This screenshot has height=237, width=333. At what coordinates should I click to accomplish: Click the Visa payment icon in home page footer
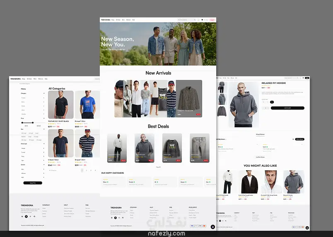click(192, 226)
